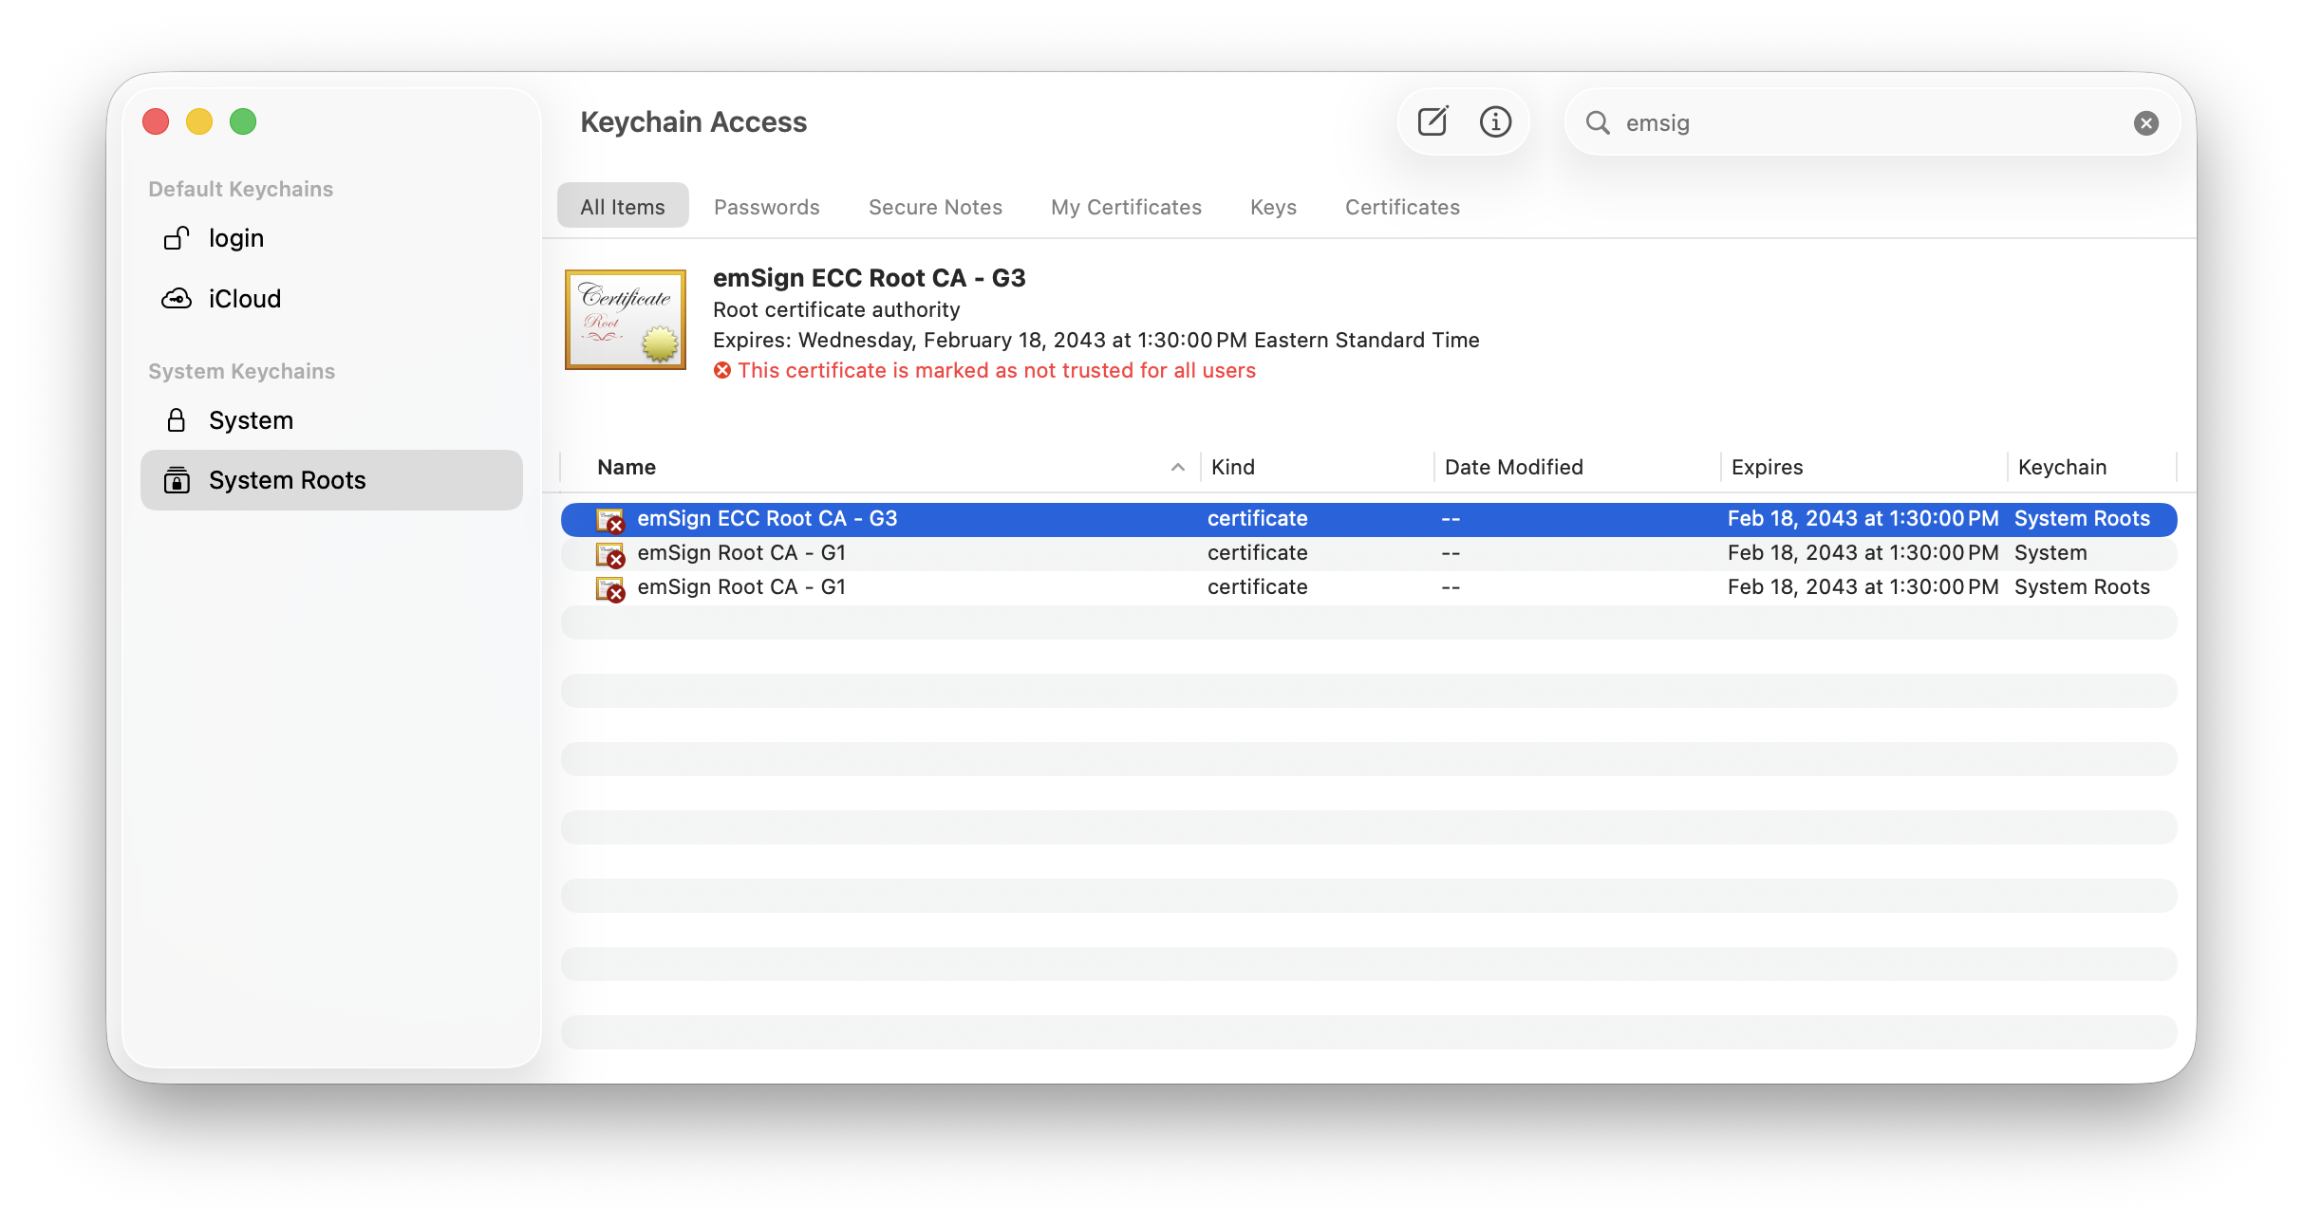Click untrusted certificate icon for emSign ECC Root CA

609,520
